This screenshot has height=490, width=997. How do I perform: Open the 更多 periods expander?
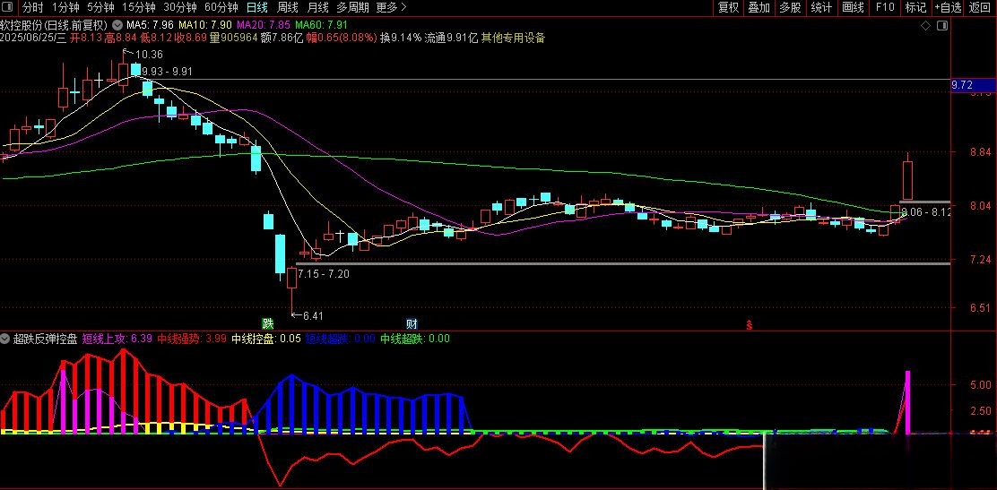pos(390,7)
